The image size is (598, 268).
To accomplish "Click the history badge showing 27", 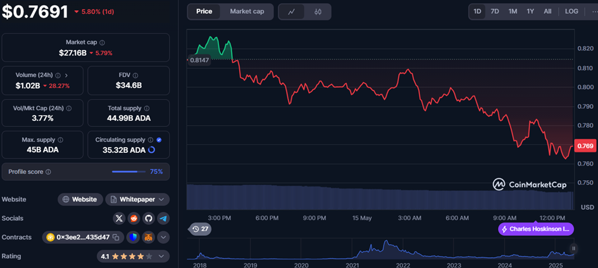I will click(x=201, y=229).
